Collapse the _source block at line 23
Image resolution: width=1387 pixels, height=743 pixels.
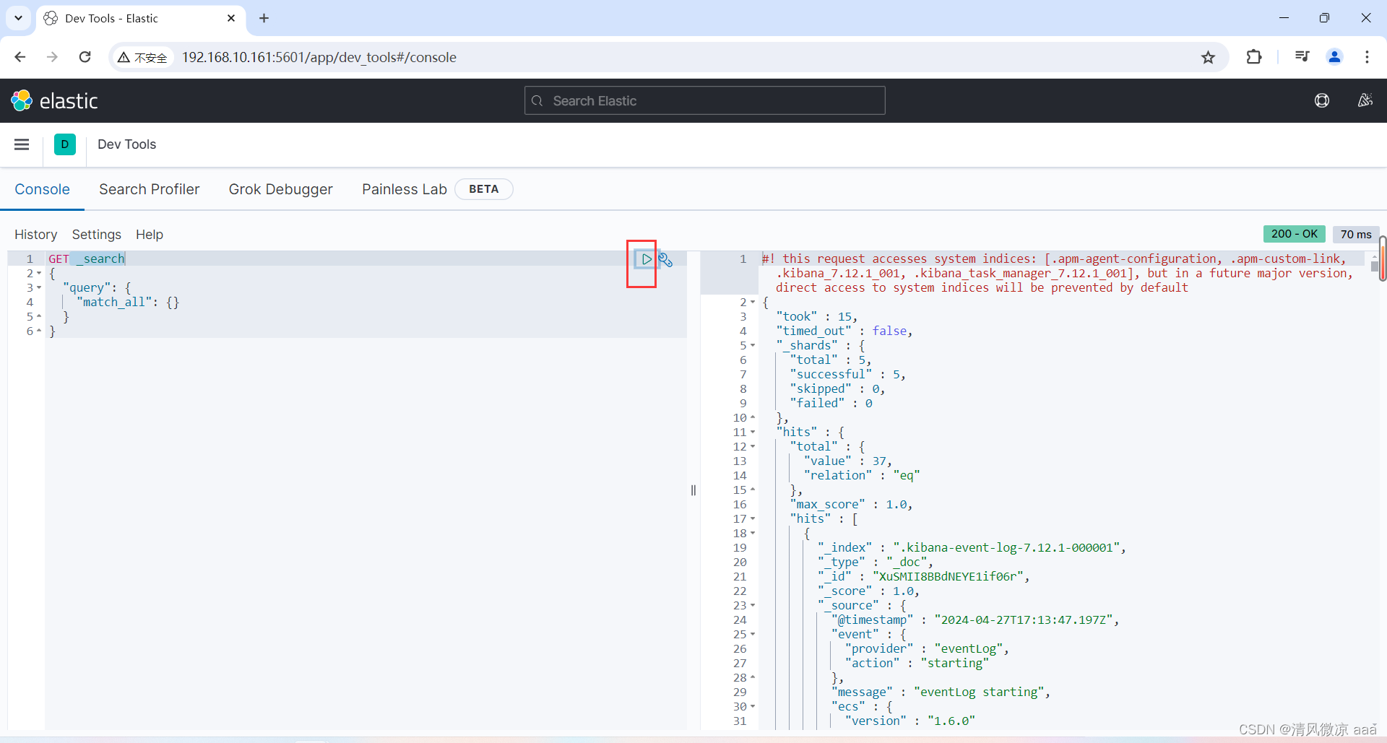tap(753, 606)
